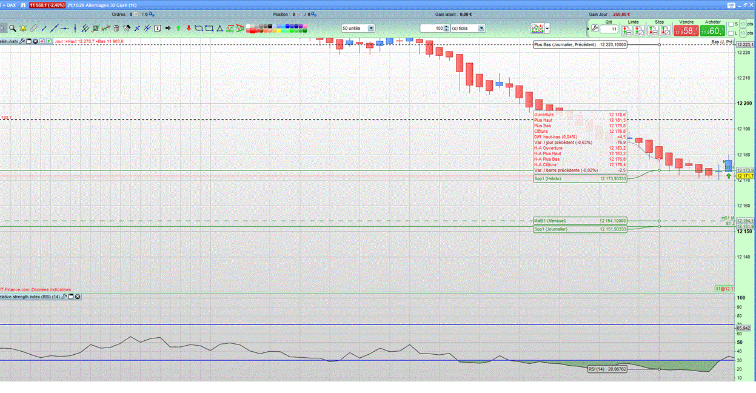
Task: Click Plus Bas (Journalier, Précédent) label
Action: pos(580,45)
